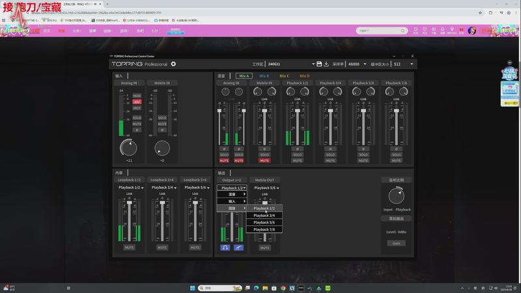Invert phase on Analog IN input channel
Image resolution: width=521 pixels, height=293 pixels.
click(x=137, y=130)
